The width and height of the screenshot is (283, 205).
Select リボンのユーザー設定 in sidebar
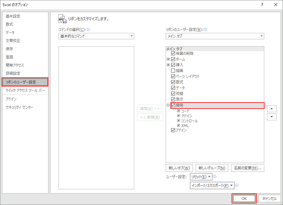[x=25, y=82]
